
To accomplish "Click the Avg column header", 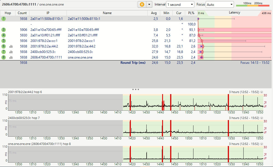I will coord(154,13).
